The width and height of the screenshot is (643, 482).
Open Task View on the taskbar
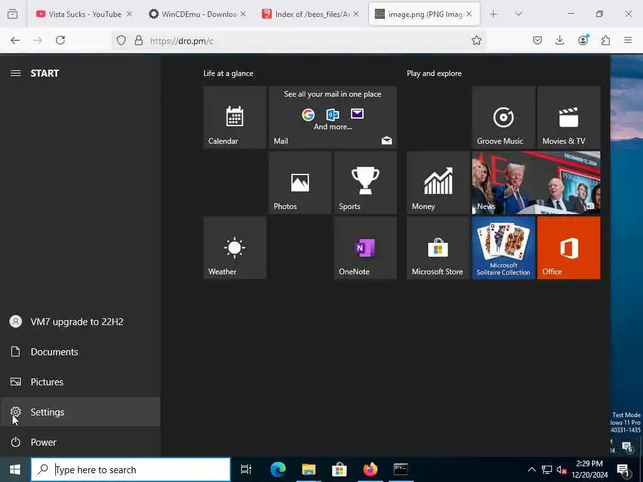pyautogui.click(x=246, y=469)
